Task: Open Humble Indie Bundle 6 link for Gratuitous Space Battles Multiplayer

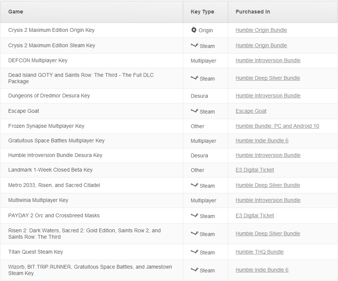Action: click(x=262, y=140)
